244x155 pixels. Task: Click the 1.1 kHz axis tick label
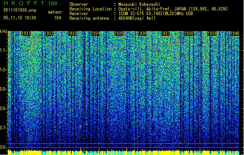[x=3, y=50]
